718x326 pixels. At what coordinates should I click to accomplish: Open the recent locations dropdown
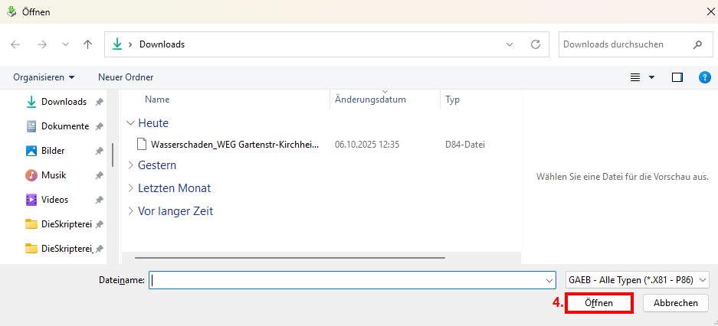(x=66, y=44)
